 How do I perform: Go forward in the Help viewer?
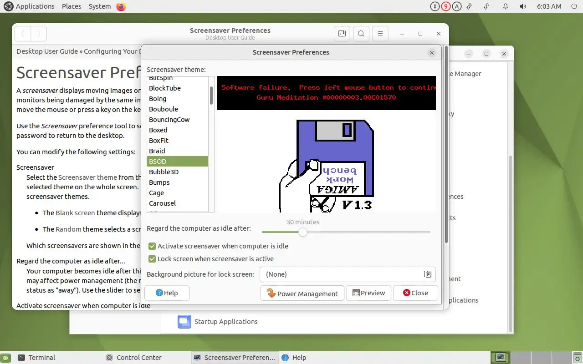(39, 34)
